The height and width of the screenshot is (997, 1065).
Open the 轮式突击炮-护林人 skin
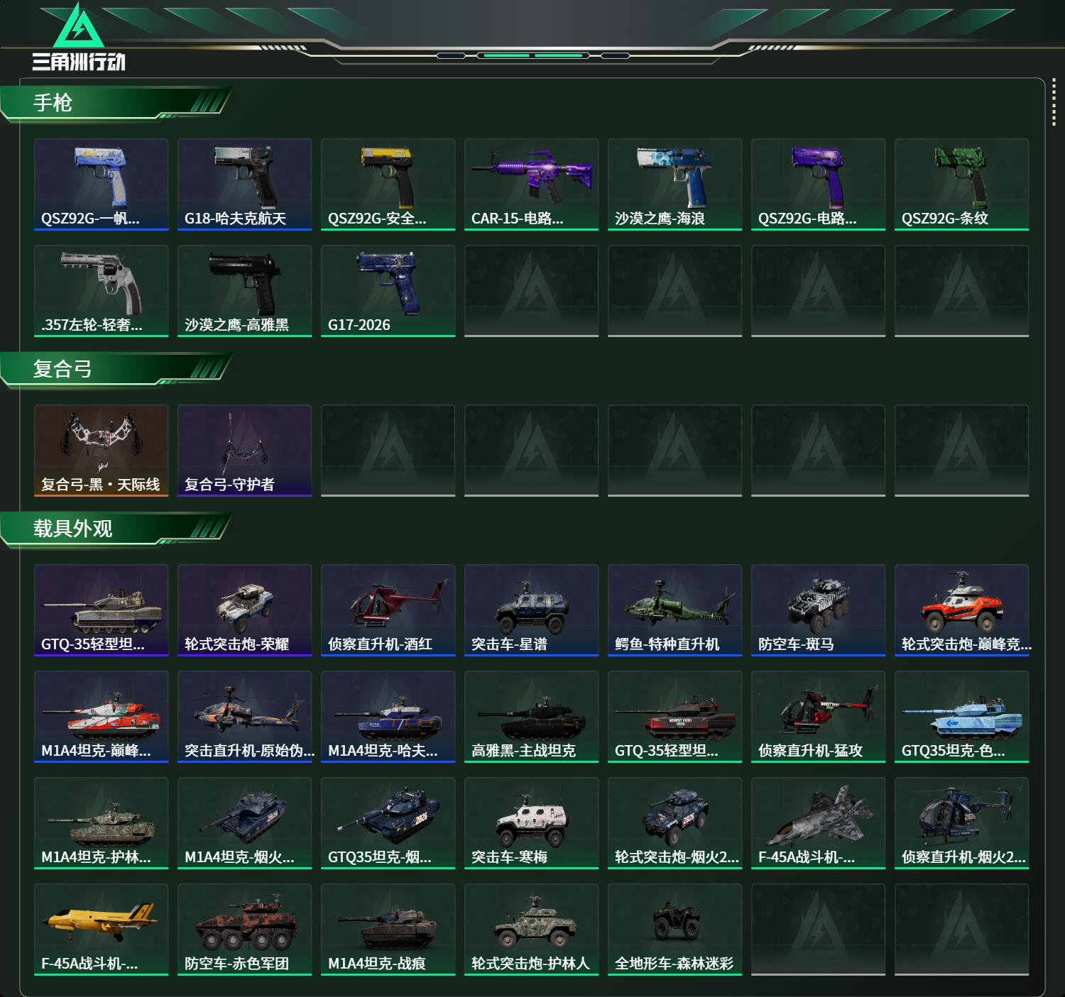531,930
